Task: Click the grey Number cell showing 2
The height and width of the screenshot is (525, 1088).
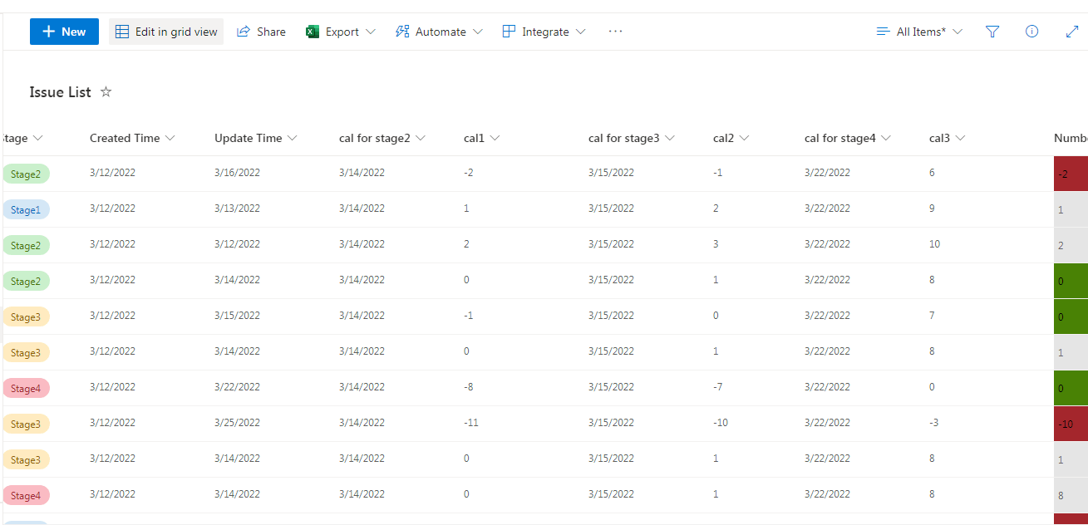Action: click(x=1071, y=246)
